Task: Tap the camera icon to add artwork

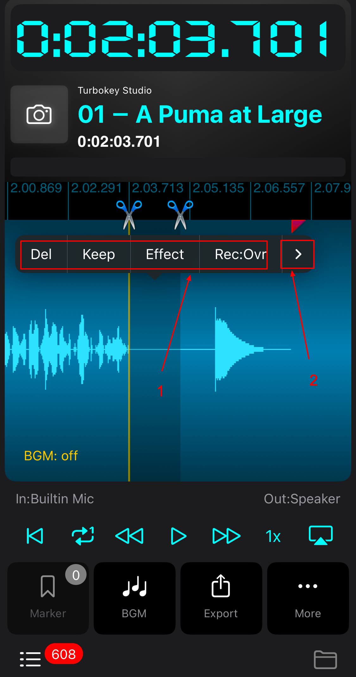Action: tap(39, 115)
